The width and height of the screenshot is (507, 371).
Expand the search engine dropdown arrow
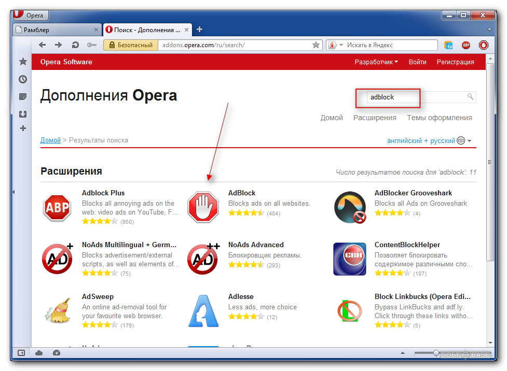point(341,45)
